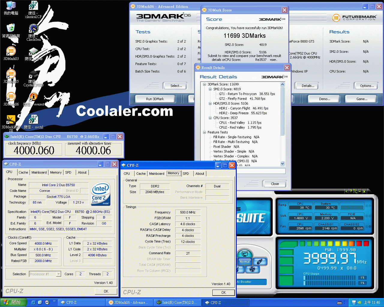Switch to Mainboard tab in left CPU-Z window
The height and width of the screenshot is (307, 384).
[39, 172]
